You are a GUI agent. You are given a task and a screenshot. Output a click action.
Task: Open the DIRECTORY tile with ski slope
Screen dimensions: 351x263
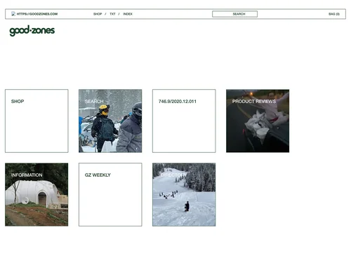184,194
